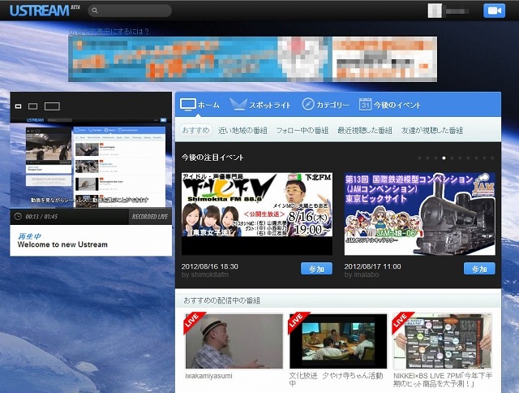Image resolution: width=519 pixels, height=393 pixels.
Task: Open the 文化放送 live thumbnail
Action: coord(338,341)
